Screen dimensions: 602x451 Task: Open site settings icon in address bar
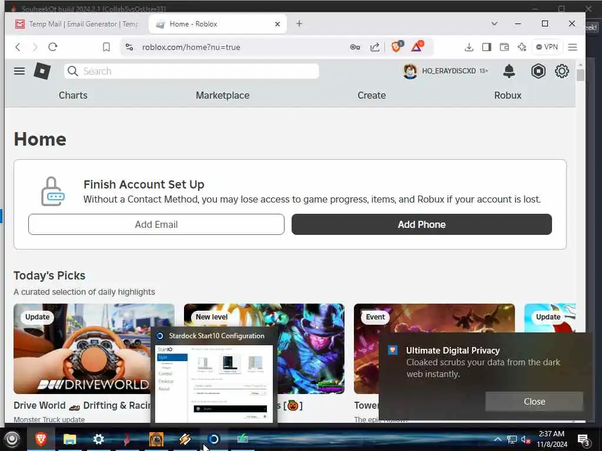click(129, 47)
